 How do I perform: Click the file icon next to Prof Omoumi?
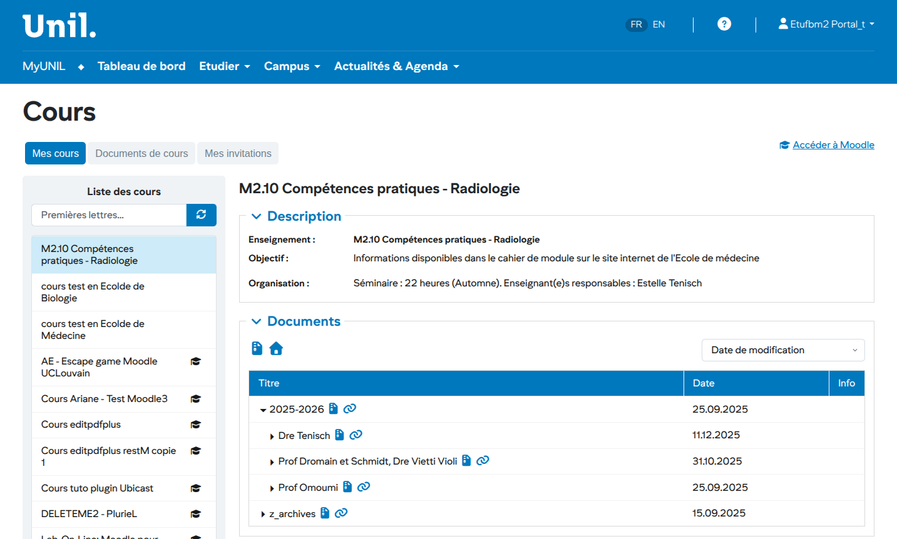pyautogui.click(x=347, y=486)
